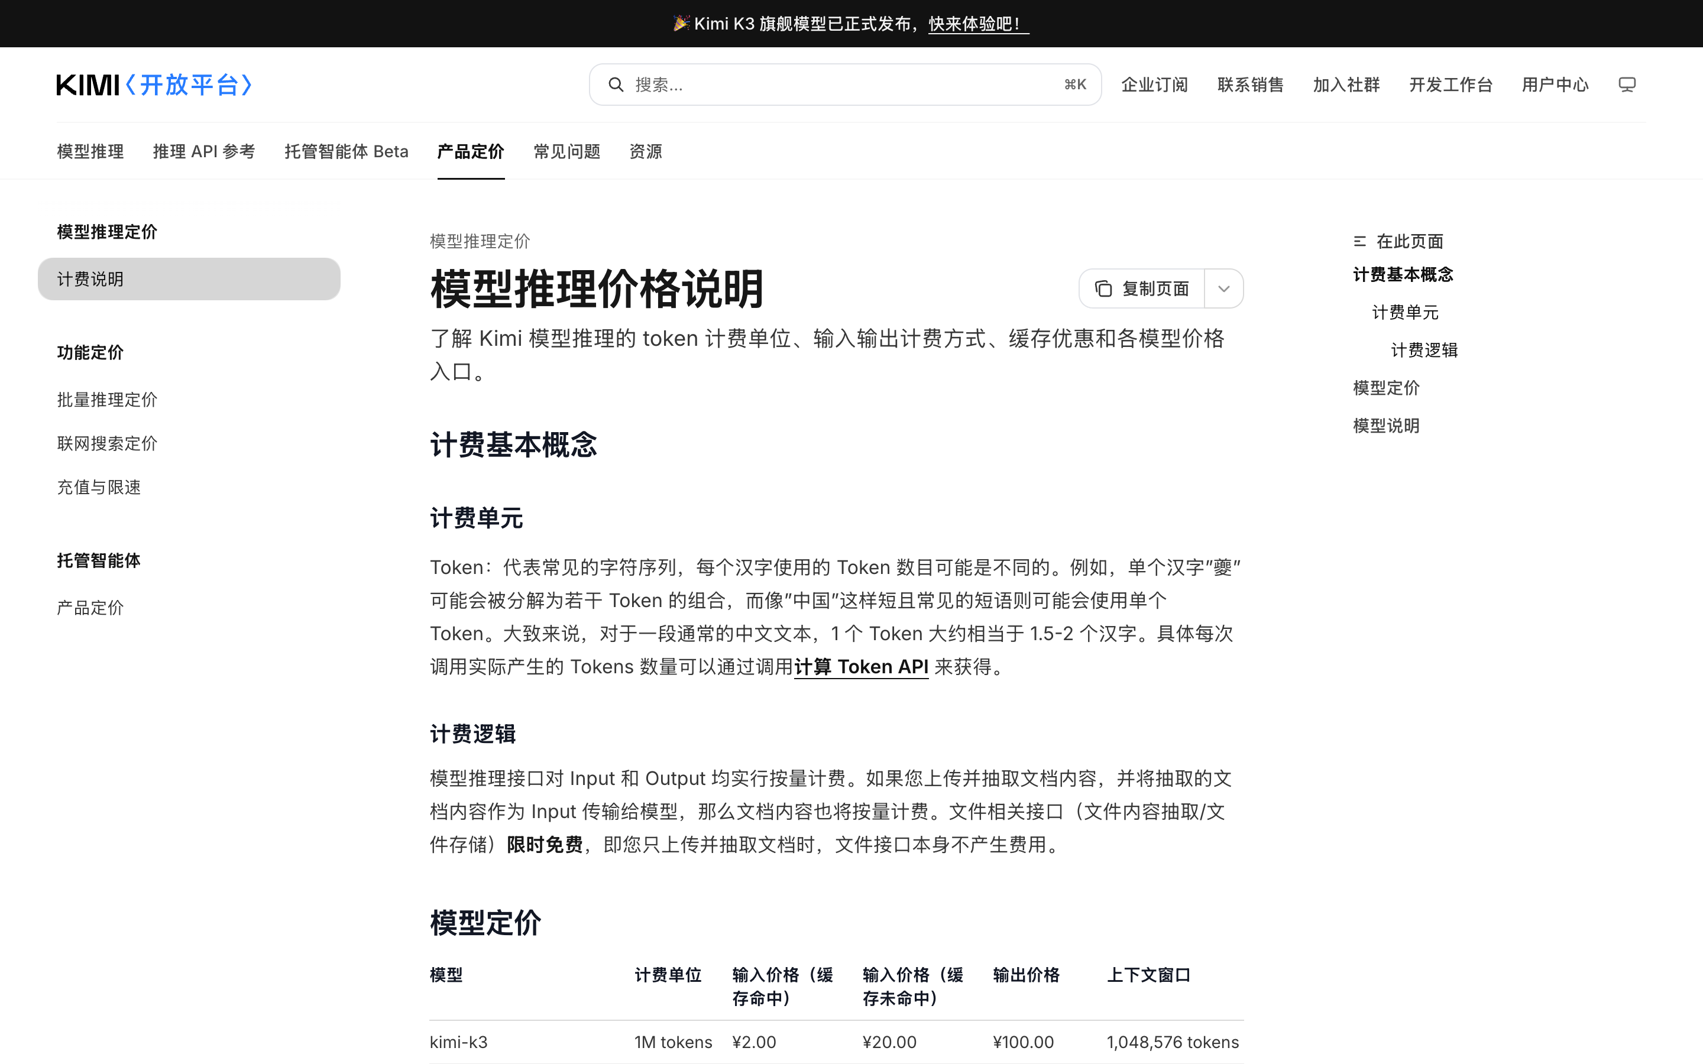The height and width of the screenshot is (1064, 1703).
Task: Open the 推理 API 参考 tab
Action: (204, 151)
